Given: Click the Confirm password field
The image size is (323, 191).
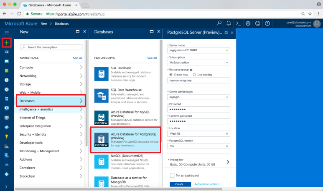Looking at the screenshot, I should pos(198,121).
